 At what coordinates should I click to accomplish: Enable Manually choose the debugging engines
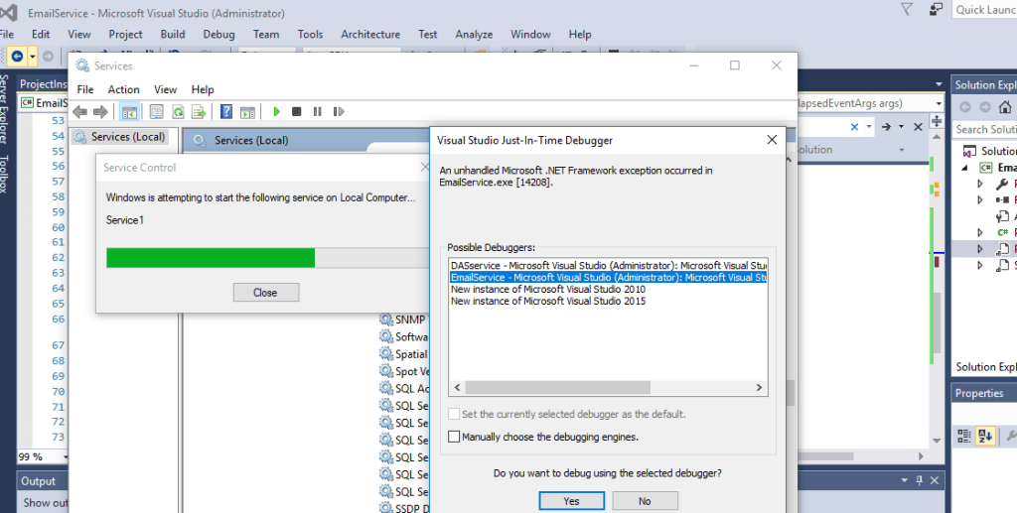pos(455,437)
